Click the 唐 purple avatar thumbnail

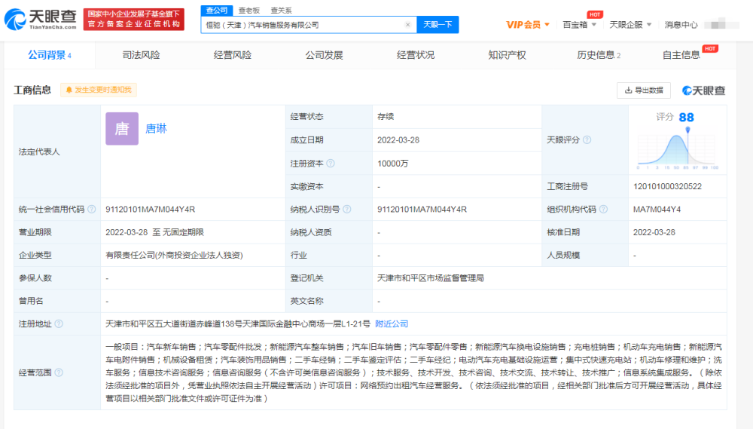(x=122, y=128)
